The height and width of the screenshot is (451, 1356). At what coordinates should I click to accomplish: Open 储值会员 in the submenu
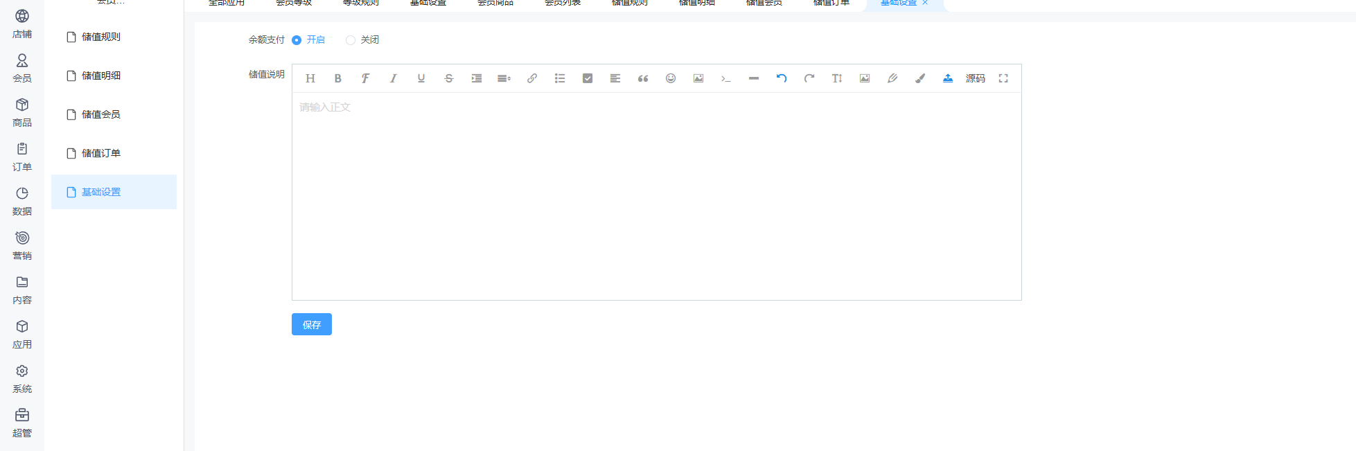pos(114,114)
